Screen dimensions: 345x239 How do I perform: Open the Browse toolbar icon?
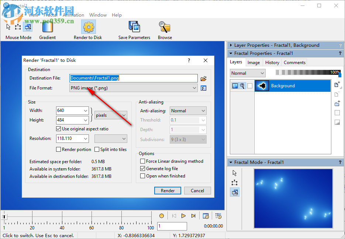click(x=165, y=27)
